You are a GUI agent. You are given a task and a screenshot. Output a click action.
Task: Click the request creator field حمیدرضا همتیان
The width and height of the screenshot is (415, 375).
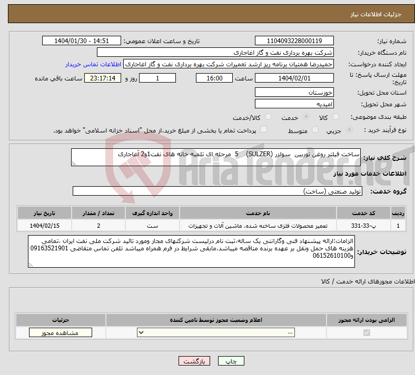[x=229, y=64]
